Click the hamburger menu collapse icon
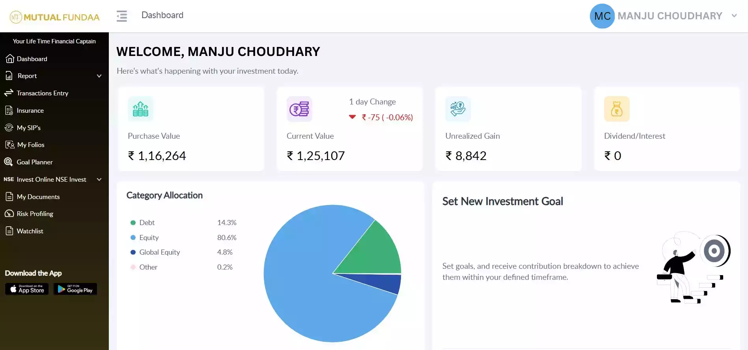Screen dimensions: 748x350 122,16
